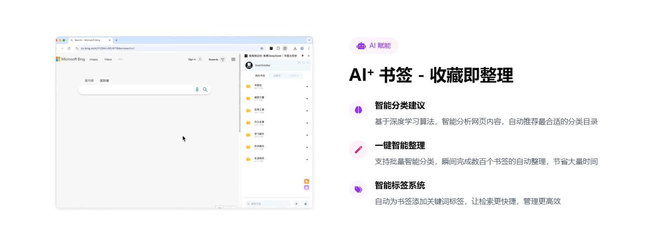This screenshot has width=670, height=249.
Task: Open the 办公必备 folder row
Action: 277,123
